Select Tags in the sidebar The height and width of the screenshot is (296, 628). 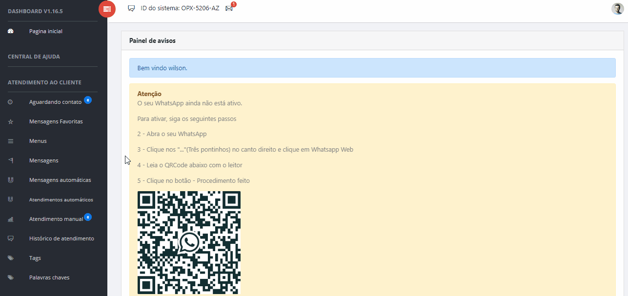(35, 258)
